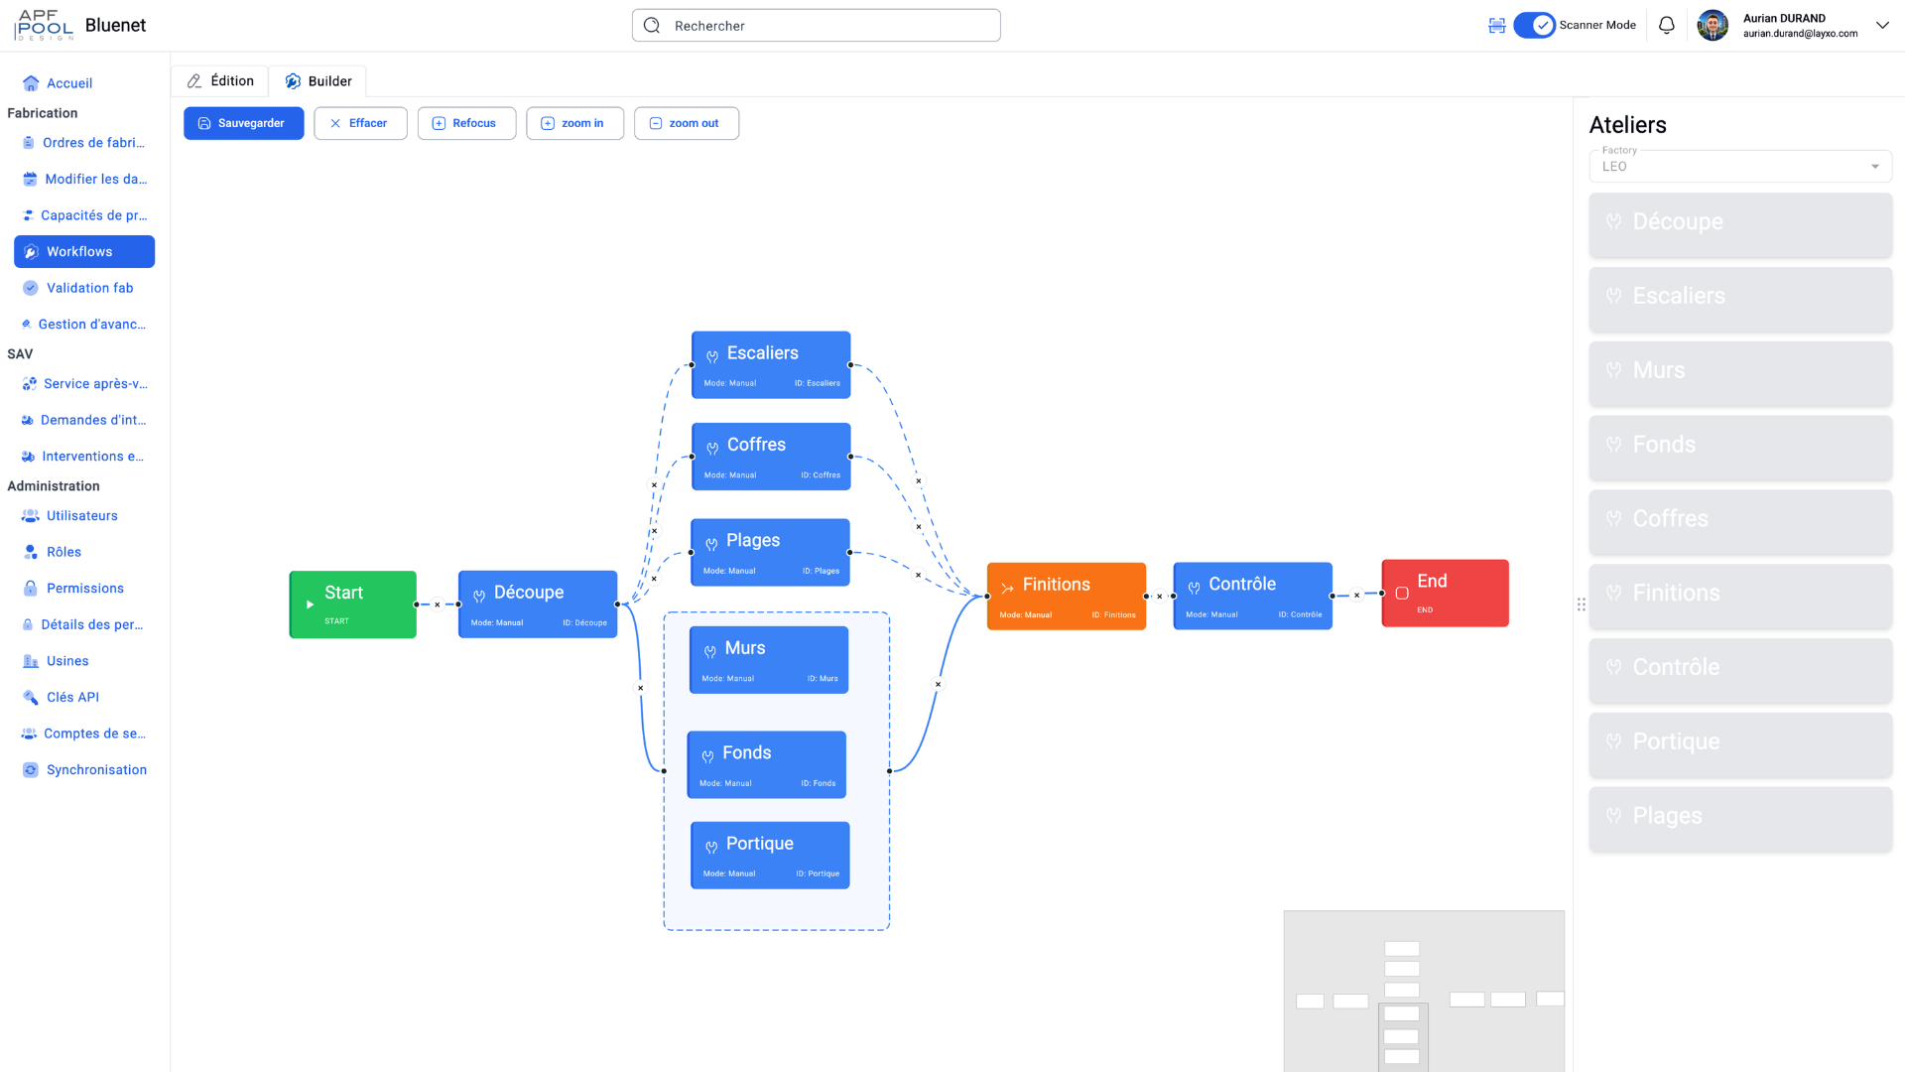Remove the edge between Start and Découpe

tap(437, 604)
